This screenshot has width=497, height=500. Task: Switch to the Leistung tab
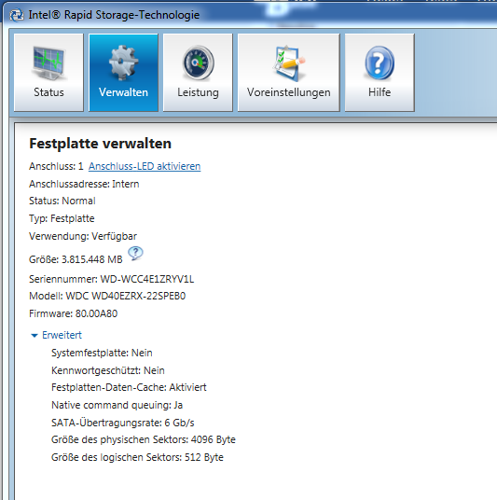pos(198,73)
